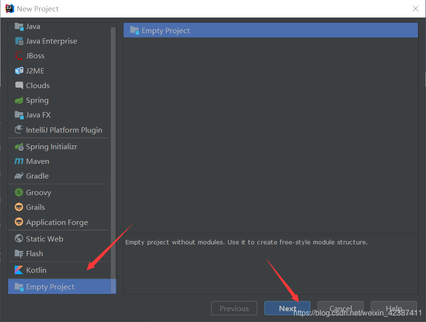Screen dimensions: 426x322
Task: Click the Java FX folder icon
Action: pos(19,115)
